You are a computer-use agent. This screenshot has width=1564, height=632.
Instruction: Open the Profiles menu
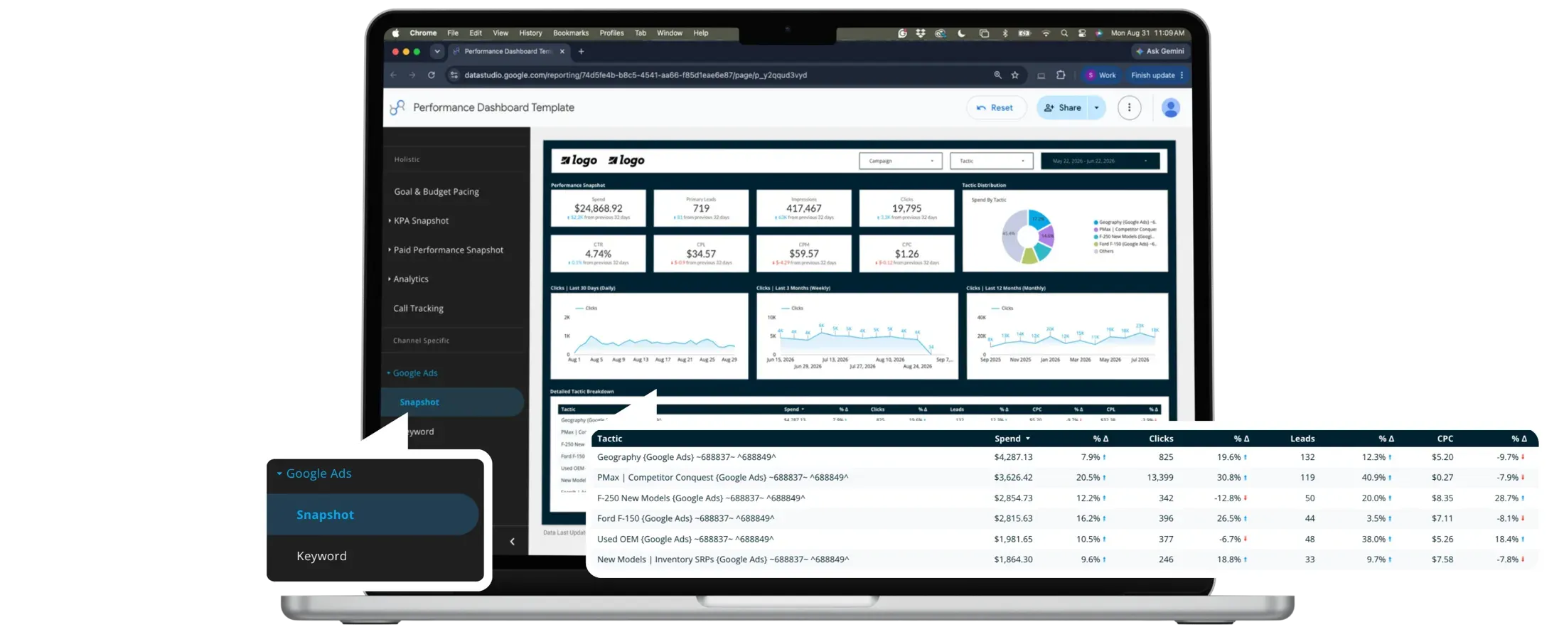[611, 33]
